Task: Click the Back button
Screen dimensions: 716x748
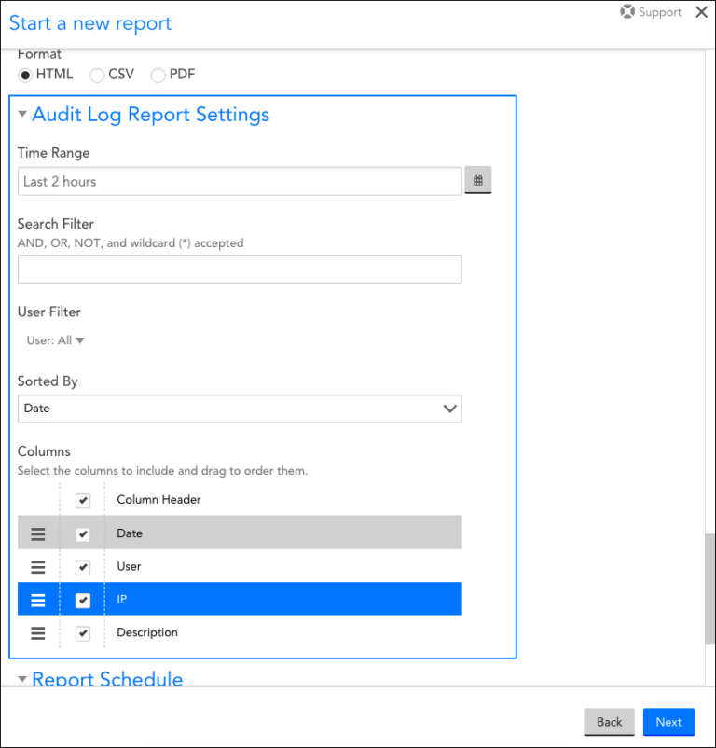Action: click(x=609, y=722)
